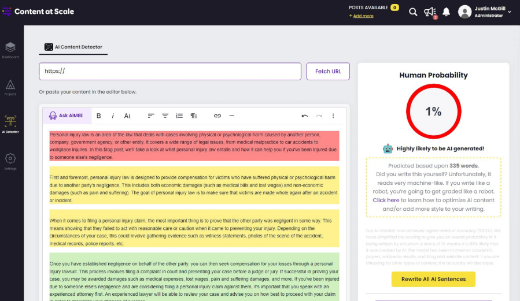Toggle bold formatting
The height and width of the screenshot is (301, 520).
(x=98, y=116)
